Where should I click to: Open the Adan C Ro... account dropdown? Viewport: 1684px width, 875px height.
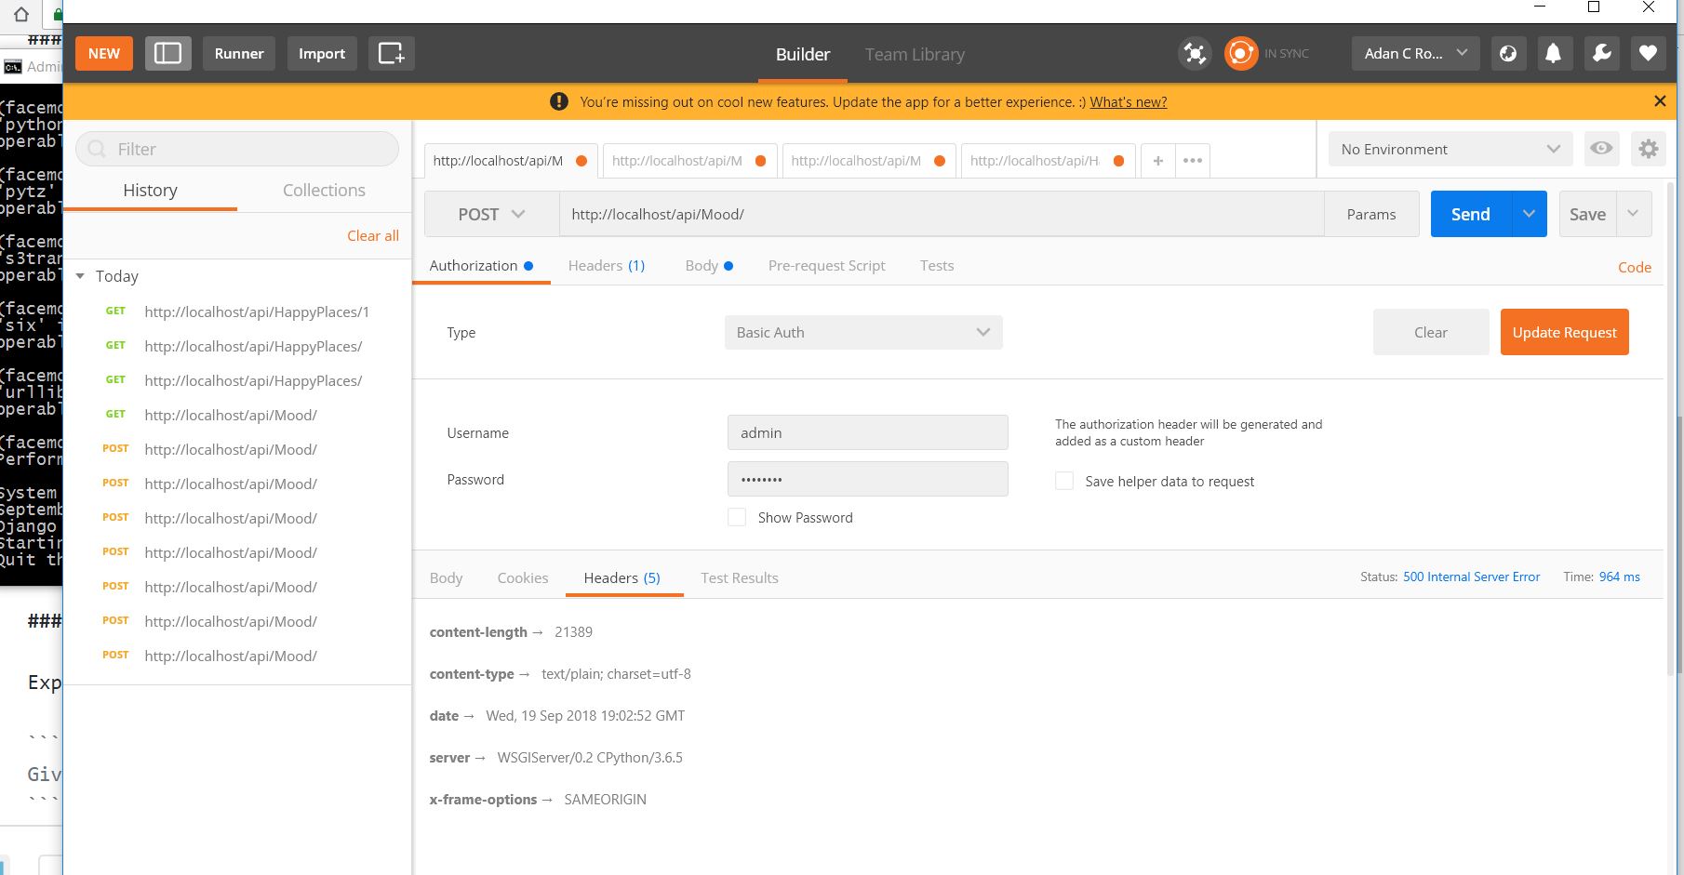pos(1415,53)
